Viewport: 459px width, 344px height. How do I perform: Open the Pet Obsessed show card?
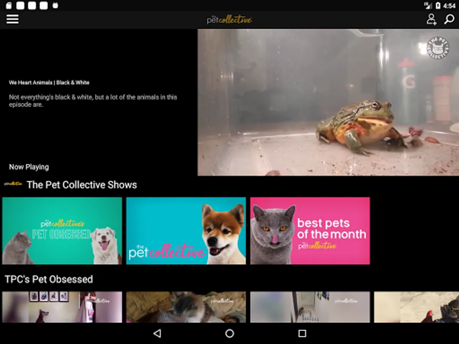62,231
